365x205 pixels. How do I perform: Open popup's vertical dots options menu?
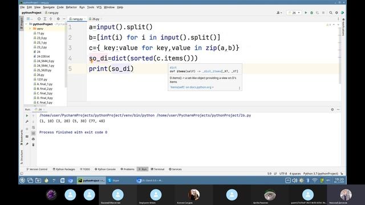(x=239, y=88)
